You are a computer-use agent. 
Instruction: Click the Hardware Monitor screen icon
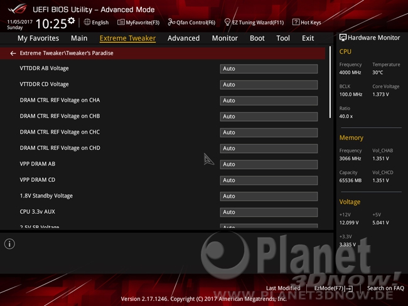343,38
